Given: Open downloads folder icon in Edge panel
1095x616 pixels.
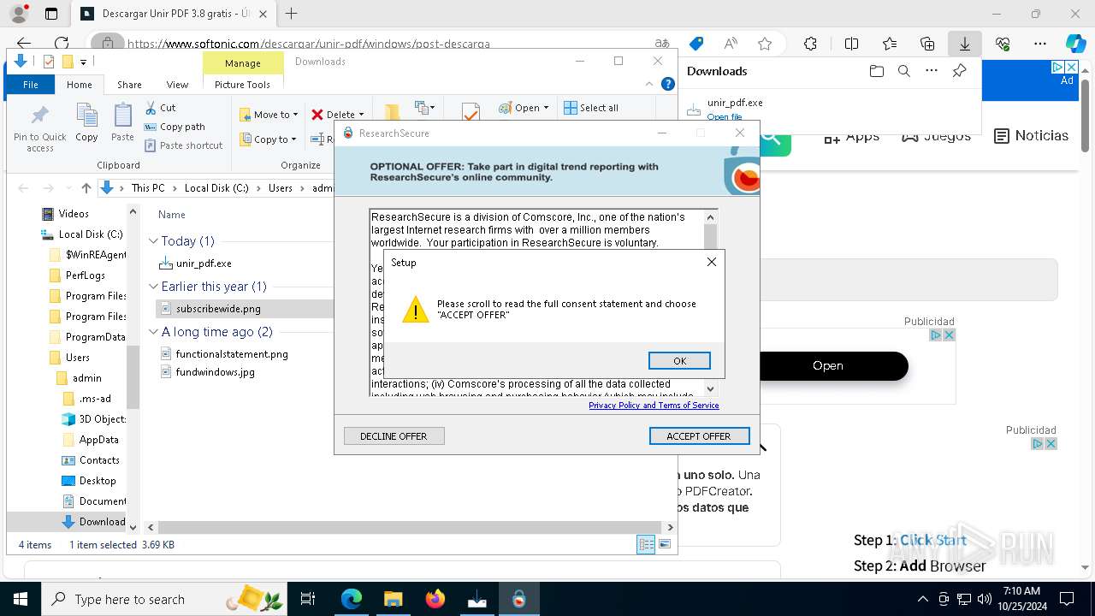Looking at the screenshot, I should (876, 71).
